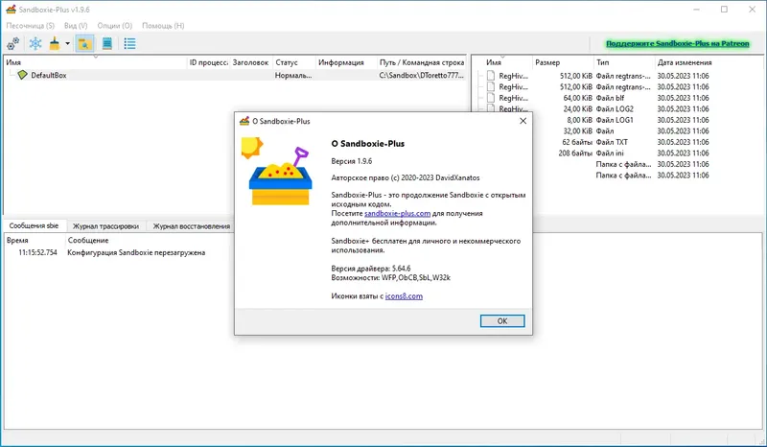Click the Нормаль... status cell of DefaultBox
767x447 pixels.
(293, 76)
